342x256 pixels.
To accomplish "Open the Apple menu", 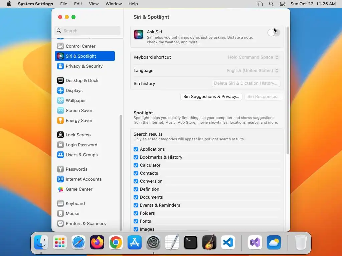I will point(9,4).
